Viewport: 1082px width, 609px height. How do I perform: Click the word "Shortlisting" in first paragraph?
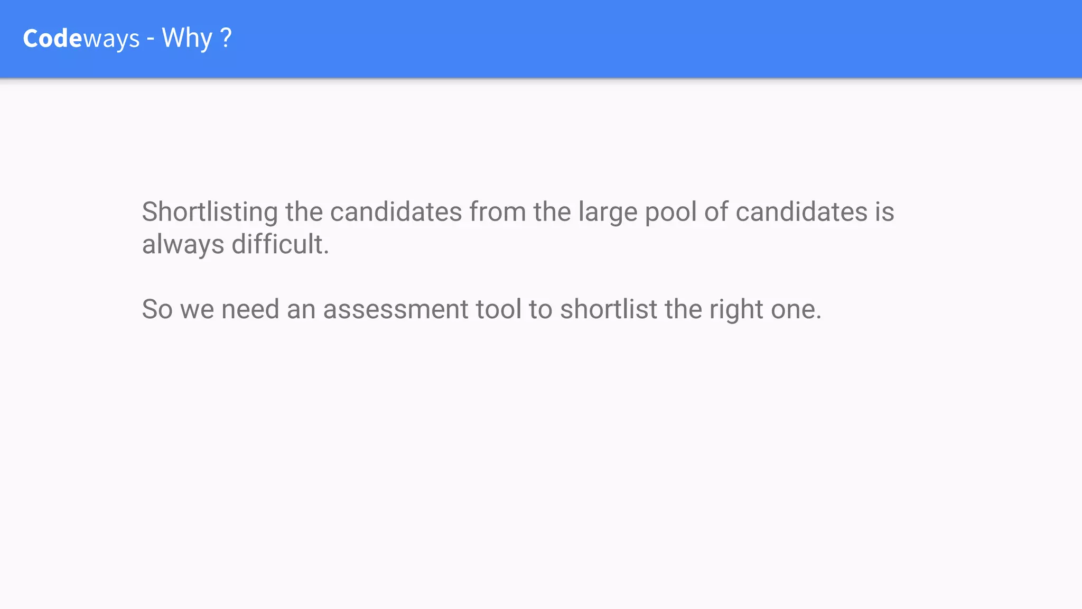(210, 212)
